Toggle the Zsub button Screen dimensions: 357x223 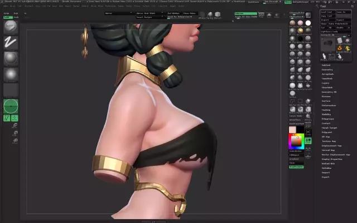(16, 17)
